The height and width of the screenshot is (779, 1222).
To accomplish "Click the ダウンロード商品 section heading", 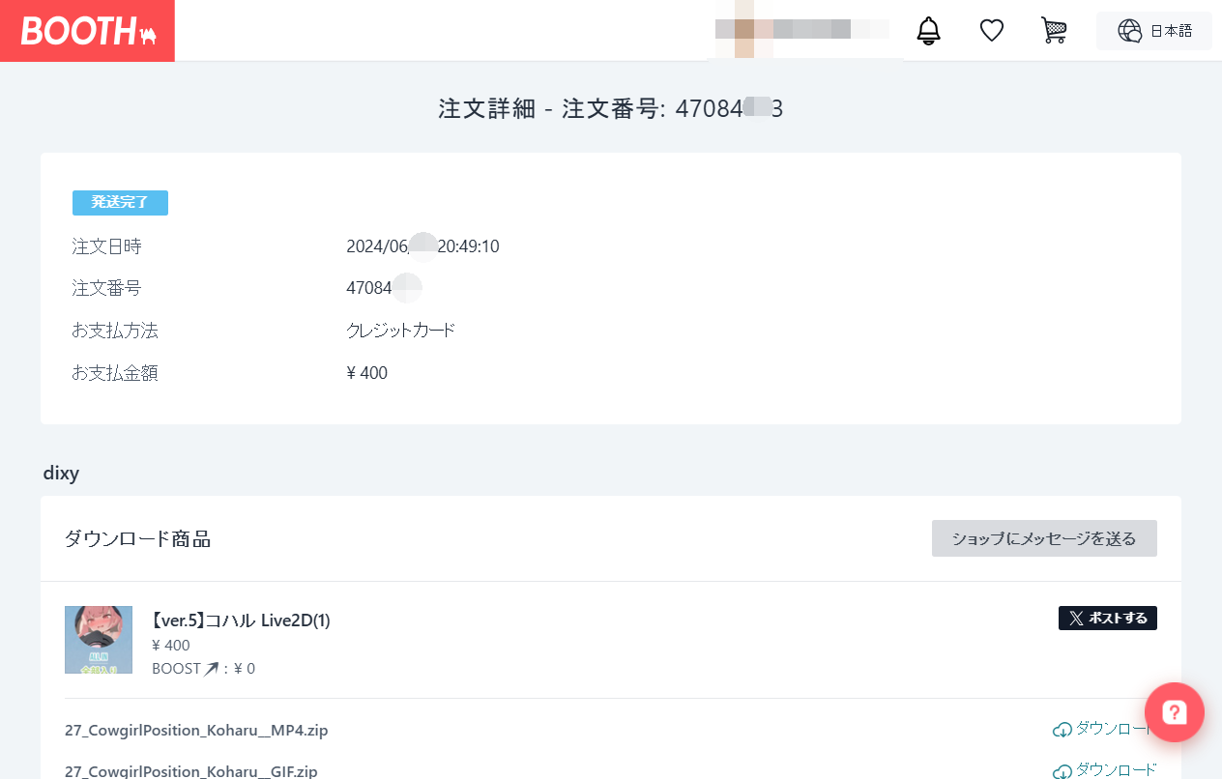I will click(137, 539).
